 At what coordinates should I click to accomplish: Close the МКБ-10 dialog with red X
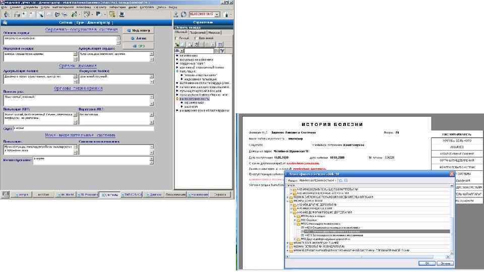pyautogui.click(x=452, y=174)
